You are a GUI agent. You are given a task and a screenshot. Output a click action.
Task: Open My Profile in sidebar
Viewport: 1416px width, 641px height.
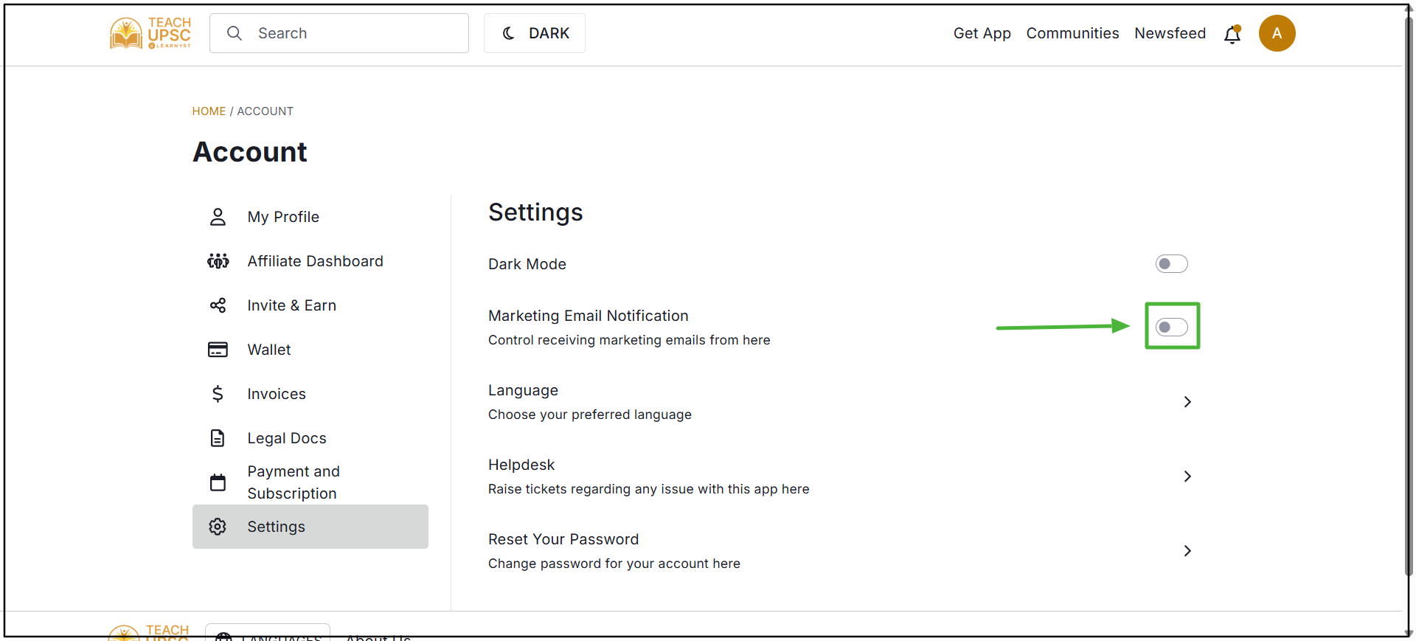(x=310, y=217)
